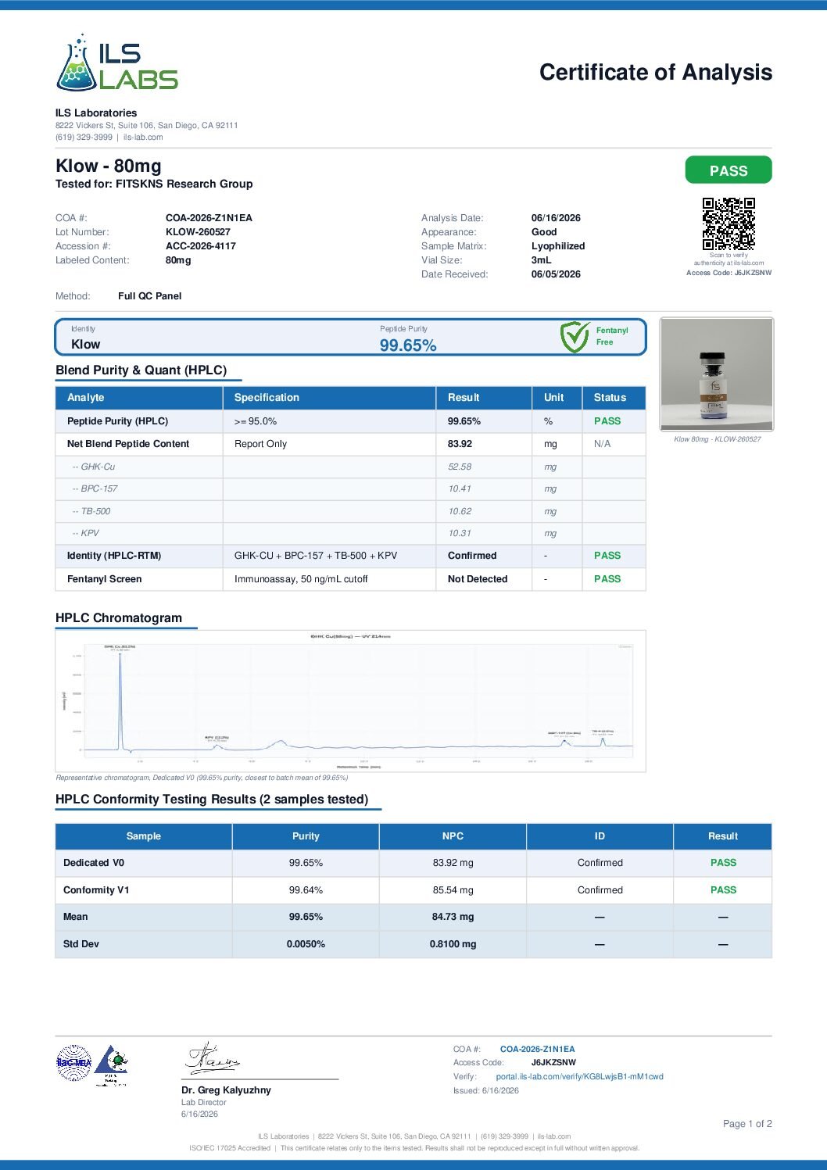Click the Analysis Date 06/16/2026
The width and height of the screenshot is (827, 1170).
pyautogui.click(x=556, y=218)
